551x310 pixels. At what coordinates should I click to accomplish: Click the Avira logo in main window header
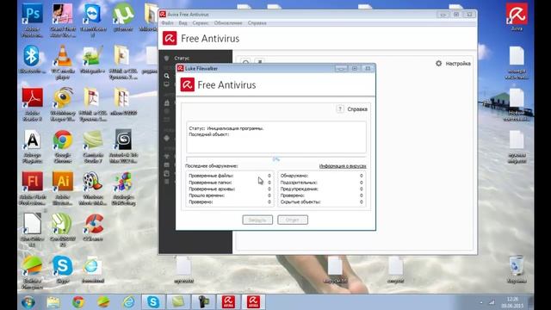click(x=170, y=38)
